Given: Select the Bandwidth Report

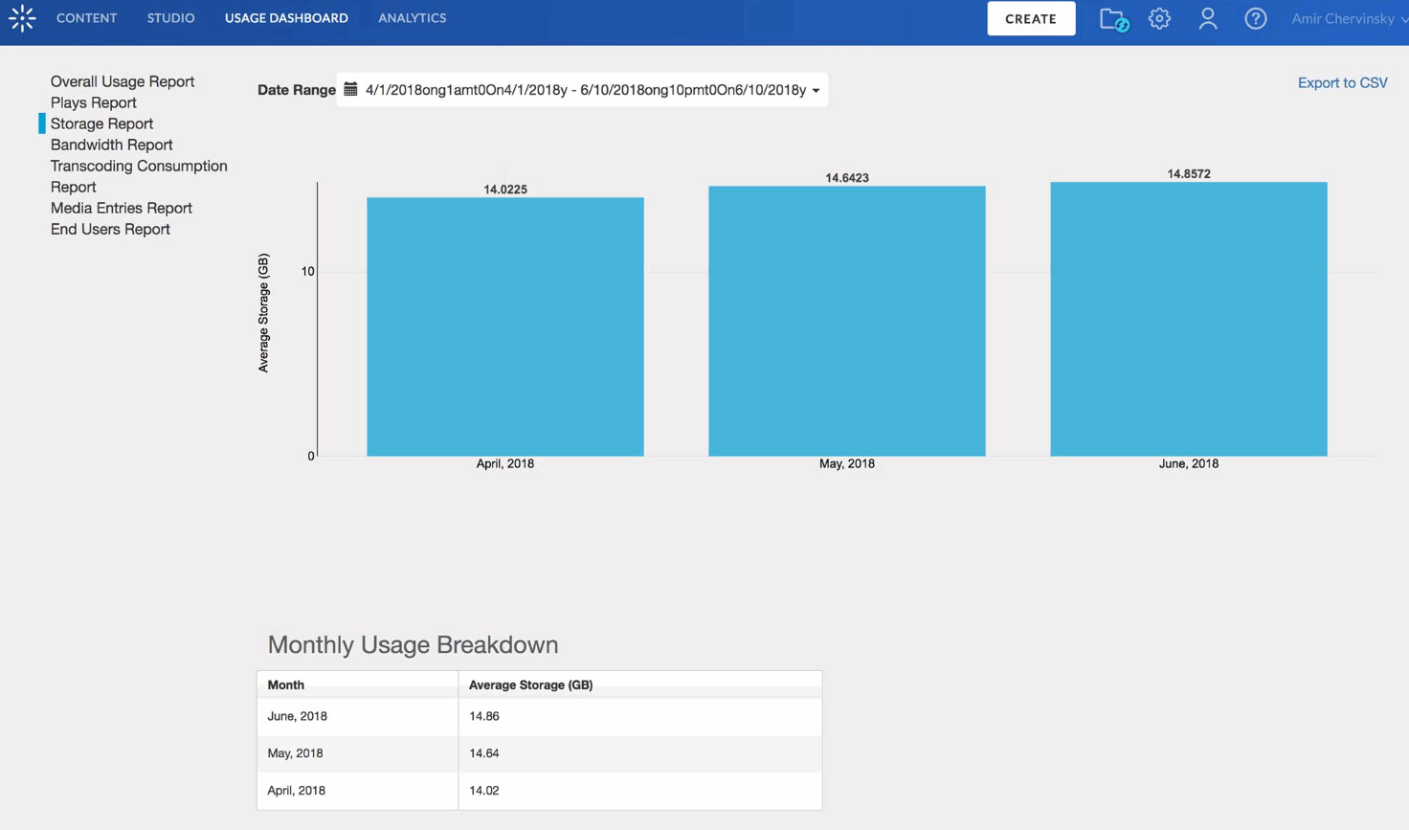Looking at the screenshot, I should [x=112, y=145].
